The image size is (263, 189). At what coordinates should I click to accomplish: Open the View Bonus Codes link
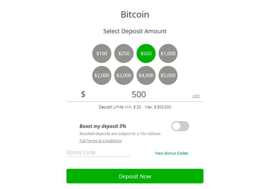pyautogui.click(x=171, y=153)
